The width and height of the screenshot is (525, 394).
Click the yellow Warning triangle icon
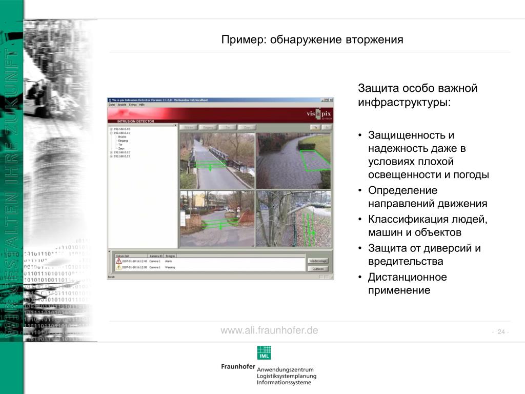tap(118, 267)
